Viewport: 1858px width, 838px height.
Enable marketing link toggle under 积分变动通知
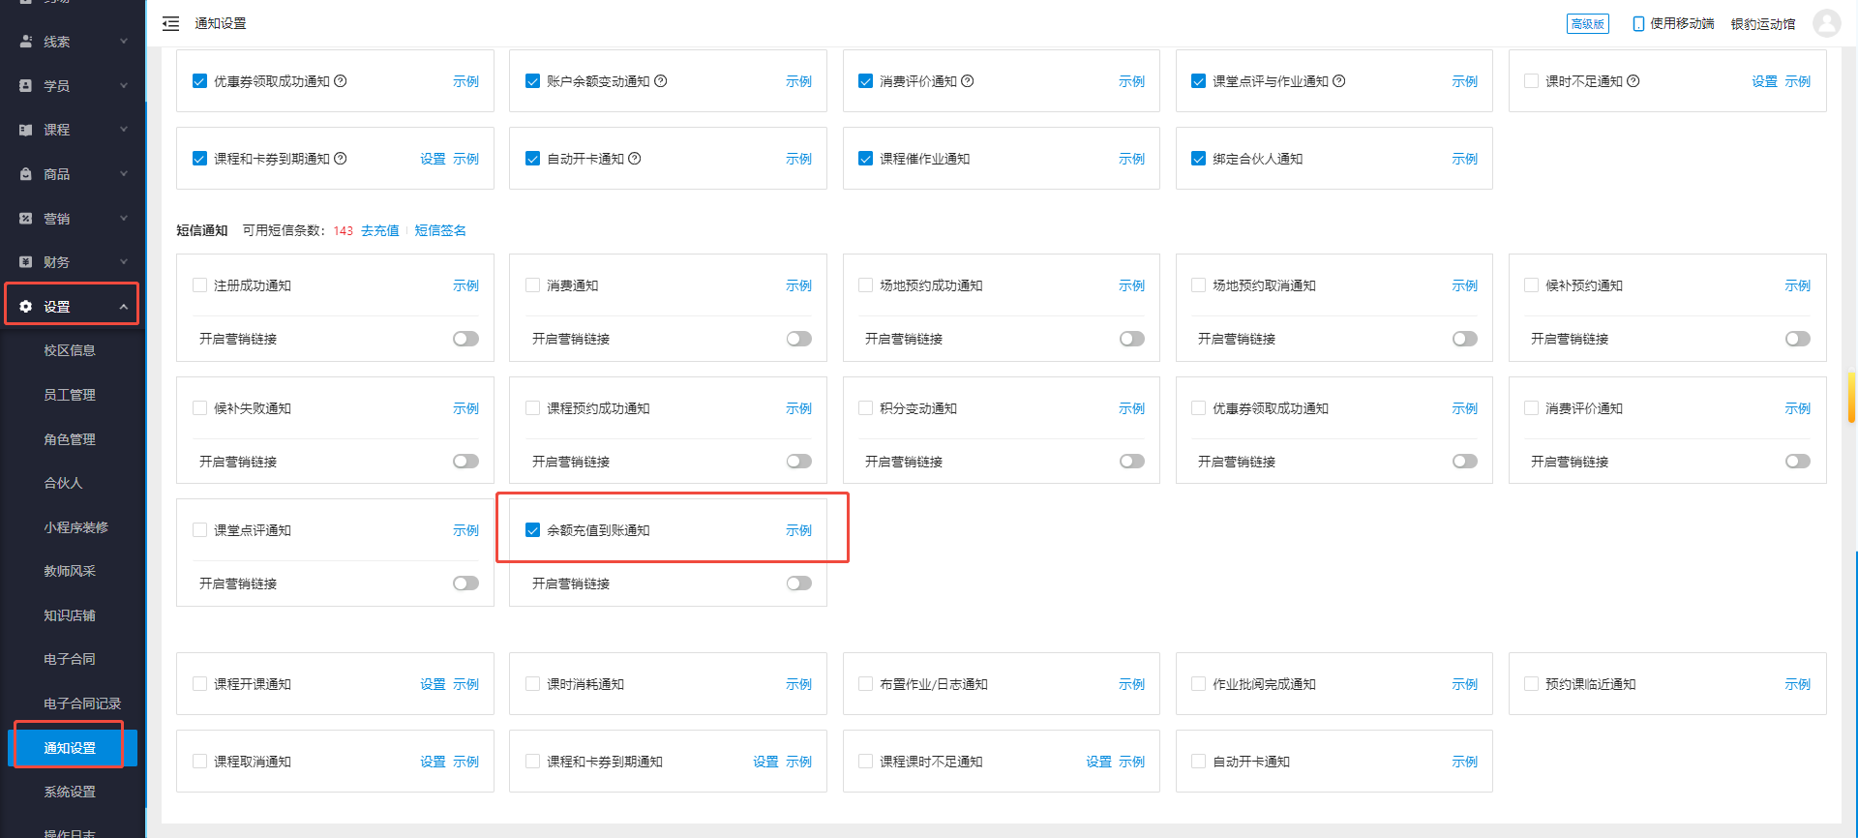[1131, 462]
